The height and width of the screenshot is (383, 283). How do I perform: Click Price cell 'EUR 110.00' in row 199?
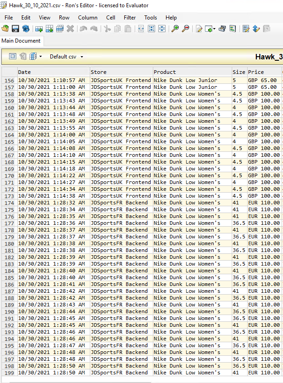click(x=264, y=373)
